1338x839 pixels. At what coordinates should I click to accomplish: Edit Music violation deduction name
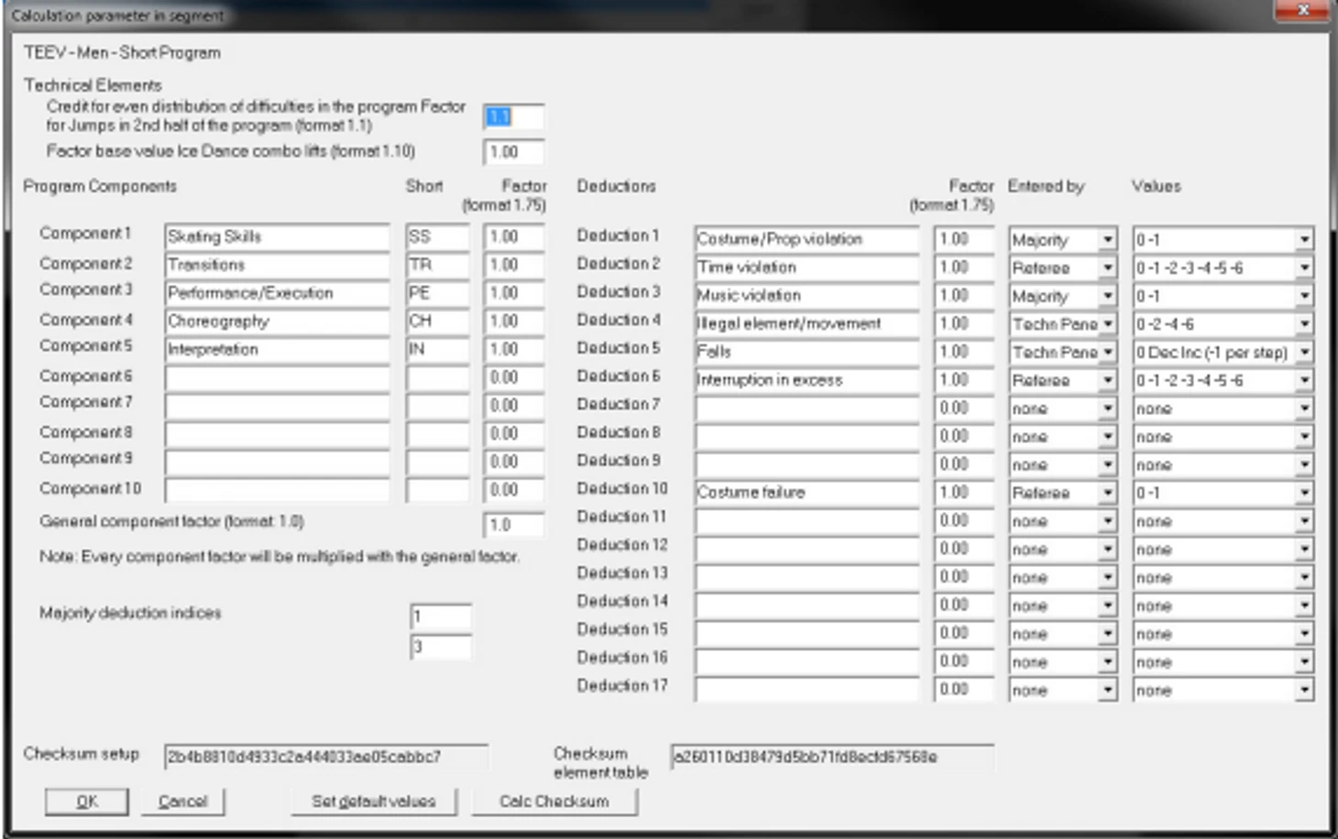[x=806, y=296]
